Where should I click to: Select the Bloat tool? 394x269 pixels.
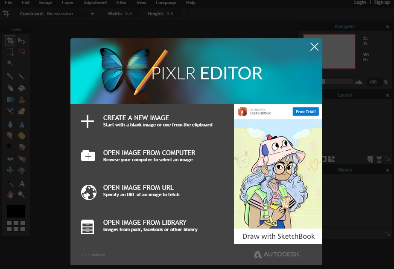(10, 170)
